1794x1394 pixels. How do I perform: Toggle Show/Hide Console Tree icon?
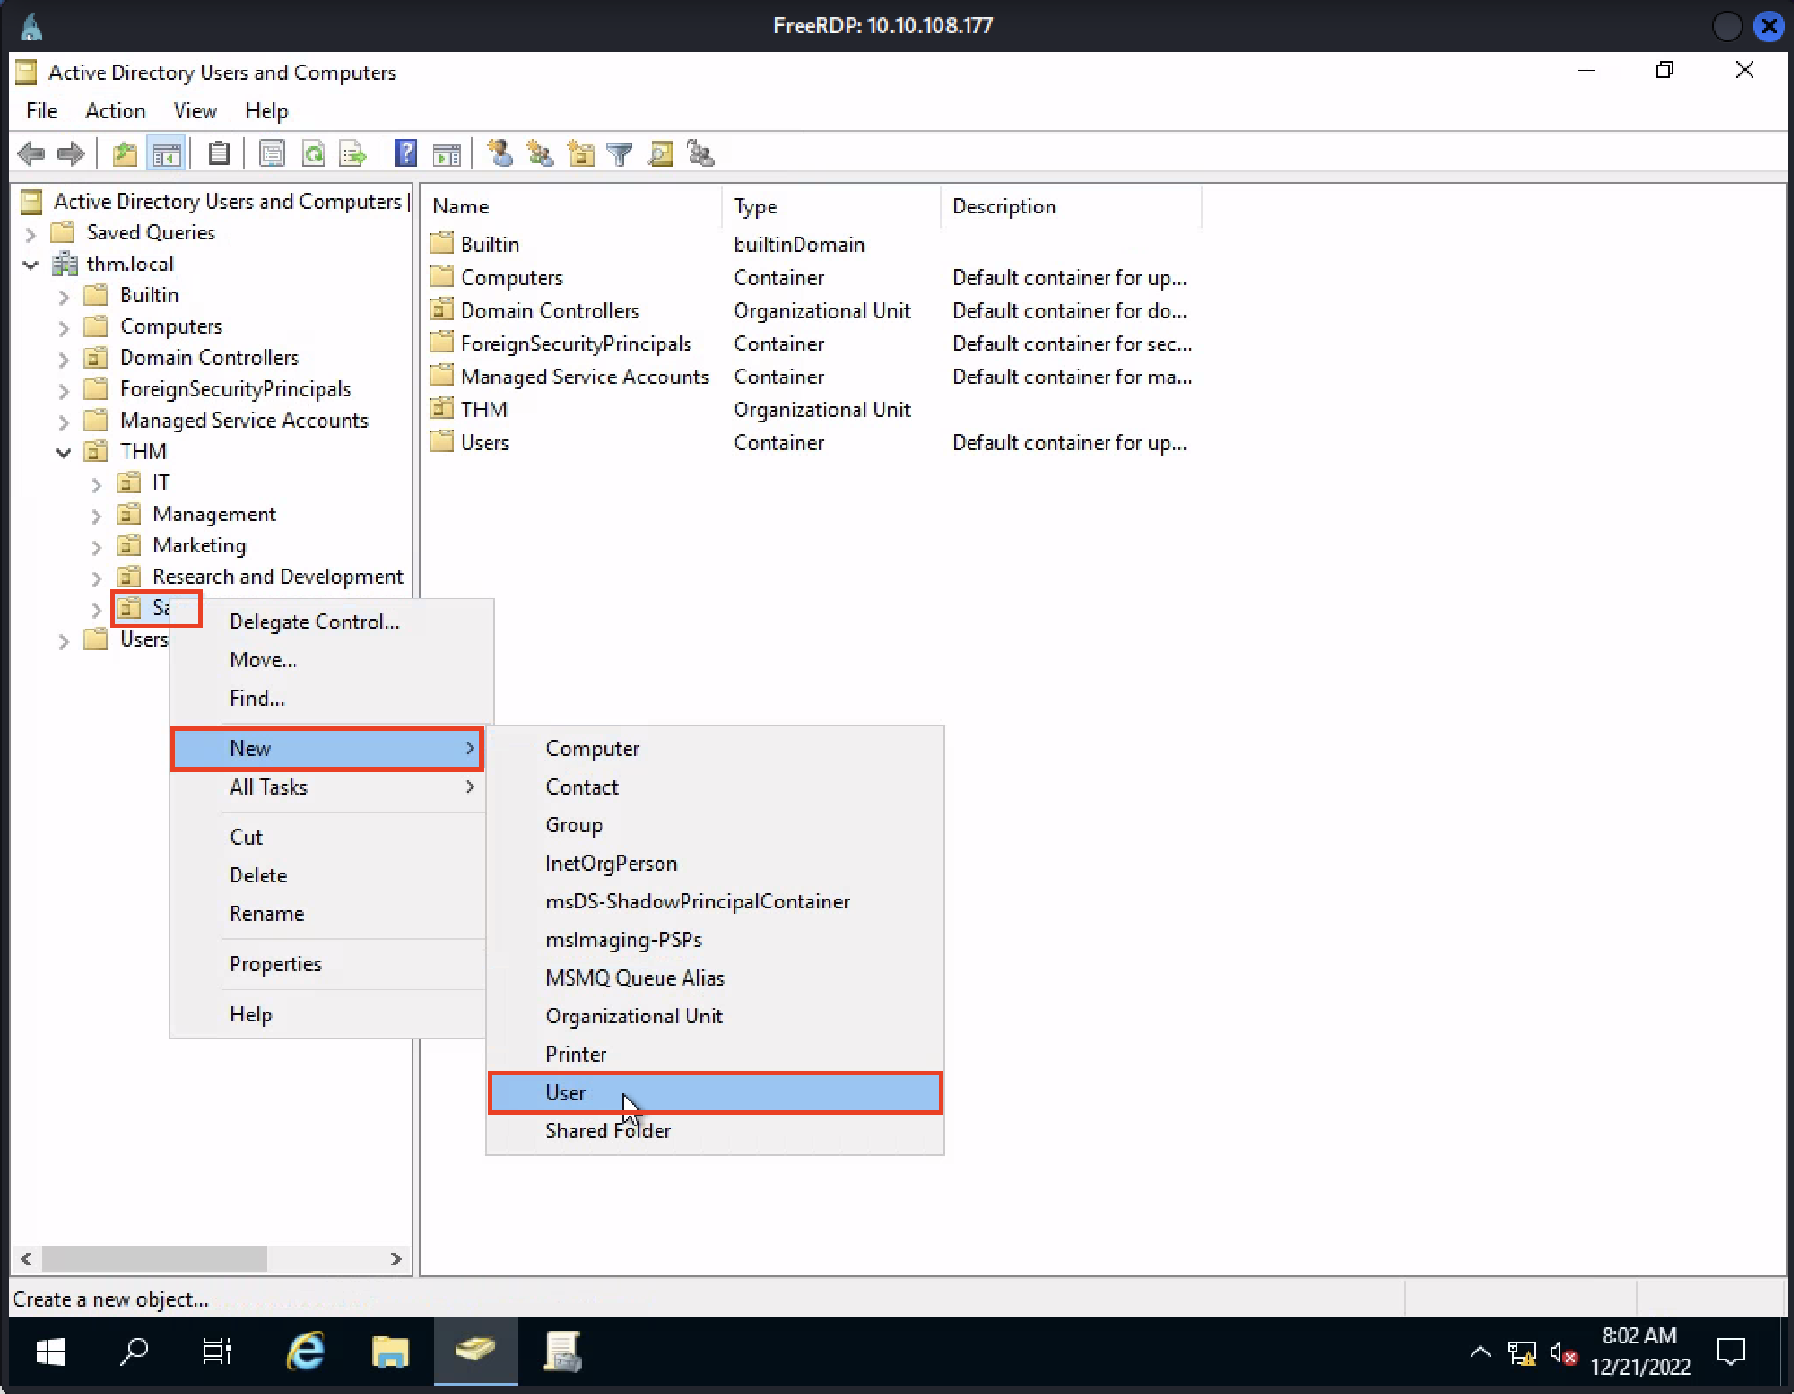click(166, 153)
